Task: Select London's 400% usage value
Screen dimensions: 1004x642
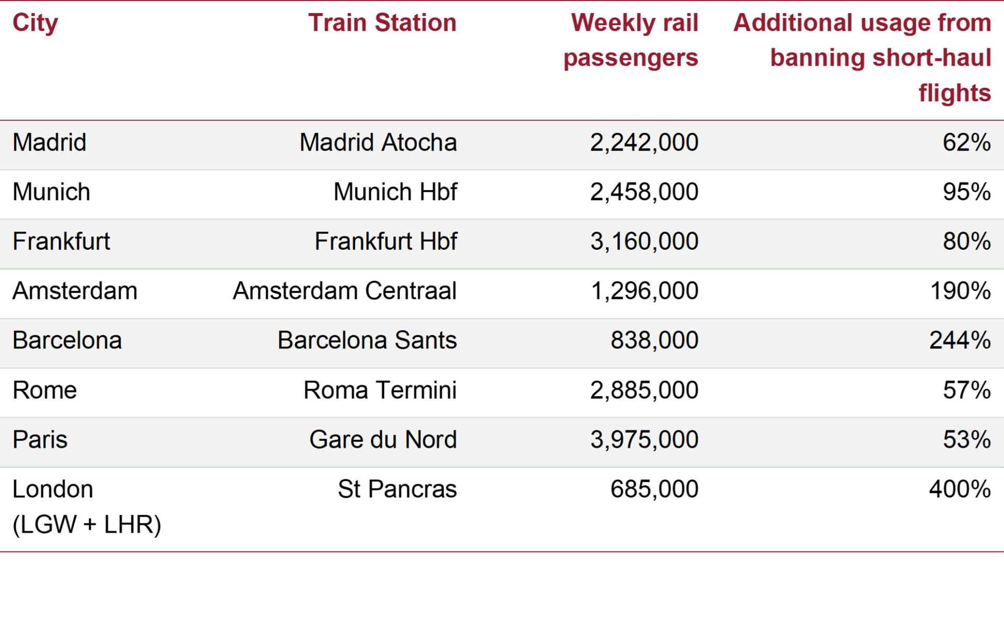Action: 960,489
